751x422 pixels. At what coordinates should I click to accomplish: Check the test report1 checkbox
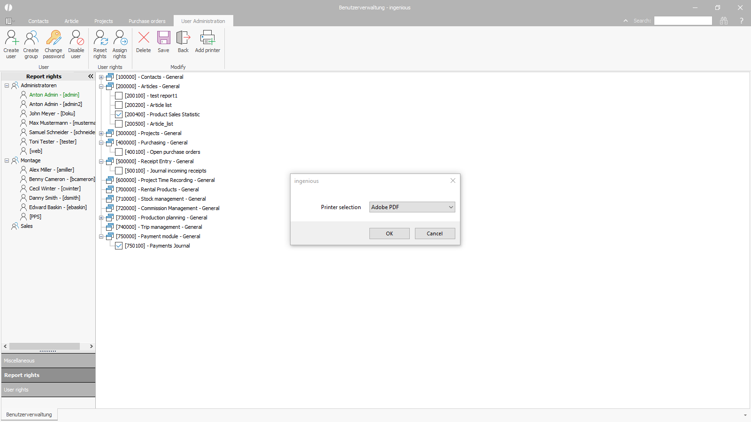119,96
